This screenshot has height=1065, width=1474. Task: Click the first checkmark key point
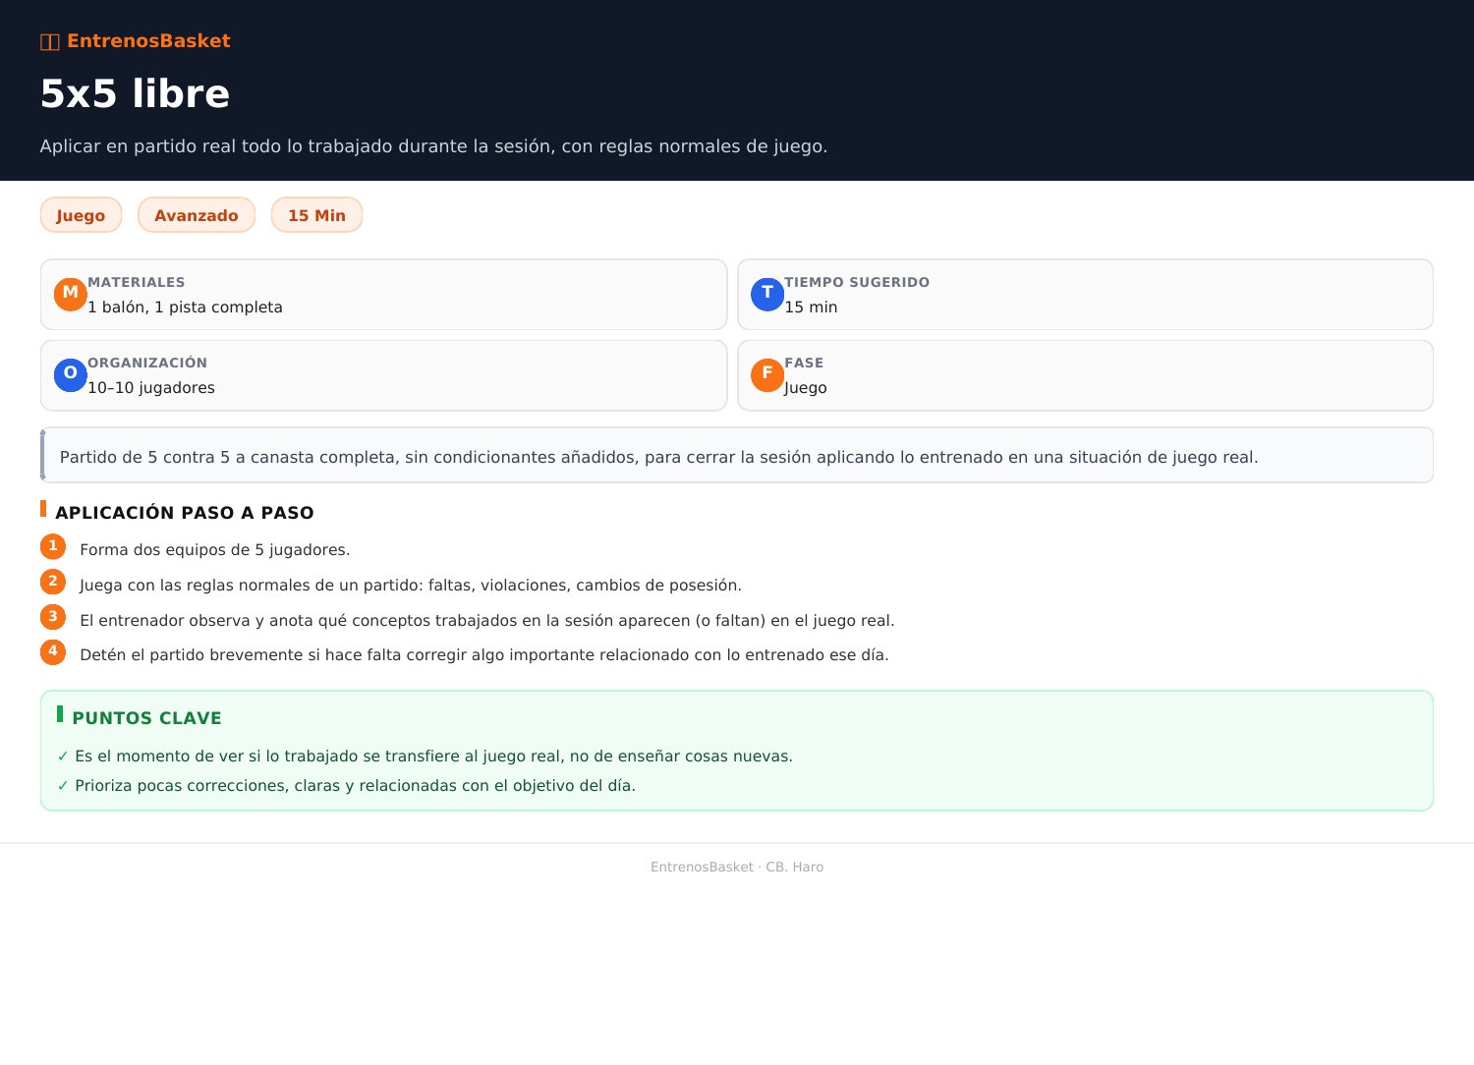[425, 757]
